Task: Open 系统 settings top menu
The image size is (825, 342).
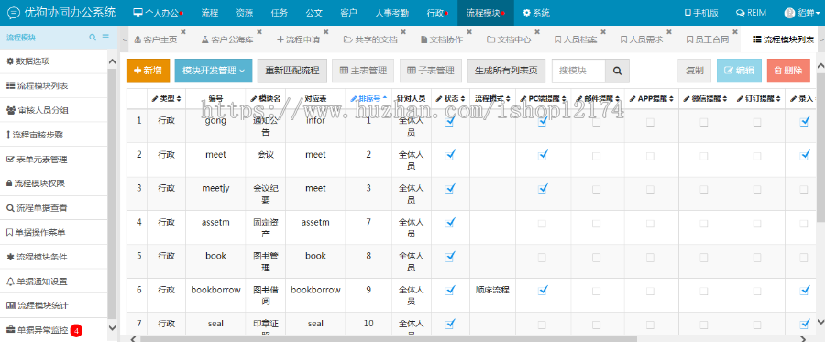Action: (x=535, y=13)
